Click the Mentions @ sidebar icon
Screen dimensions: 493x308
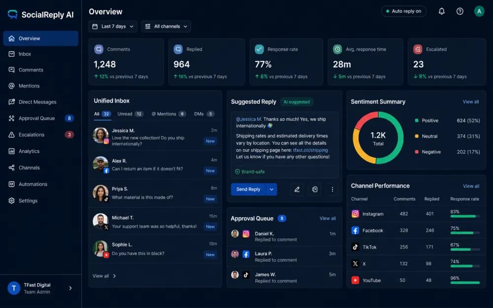[x=12, y=86]
